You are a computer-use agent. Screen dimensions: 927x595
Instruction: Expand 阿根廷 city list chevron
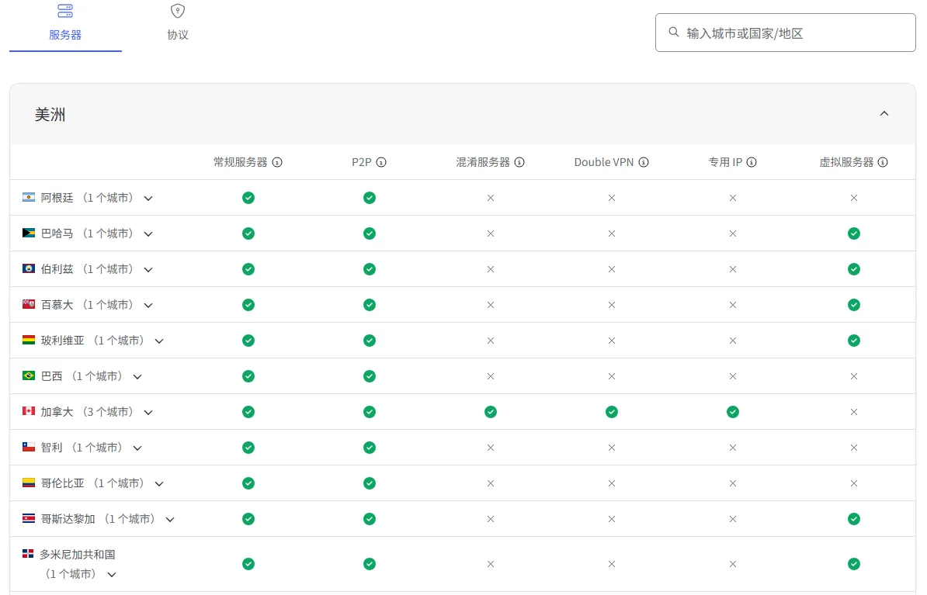click(148, 199)
